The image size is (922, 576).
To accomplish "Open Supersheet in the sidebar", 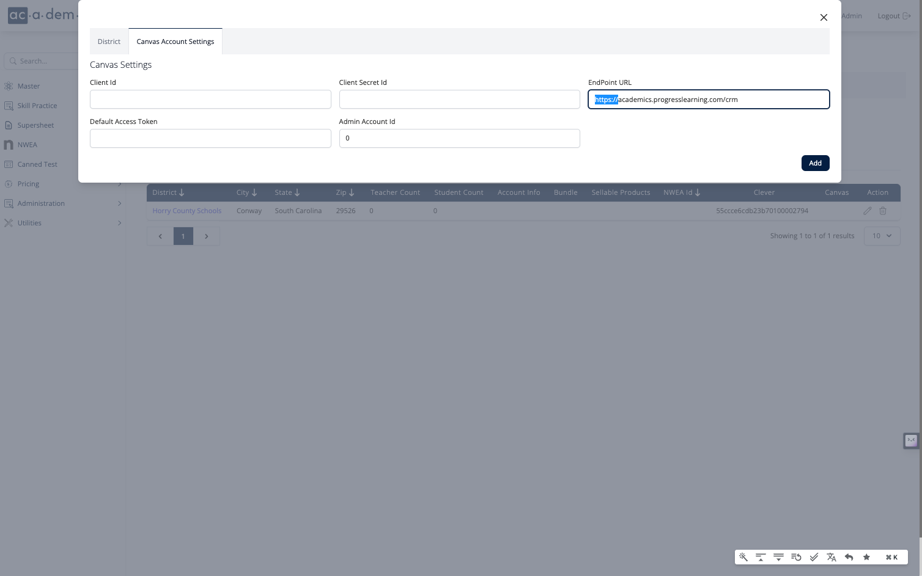I will 35,125.
